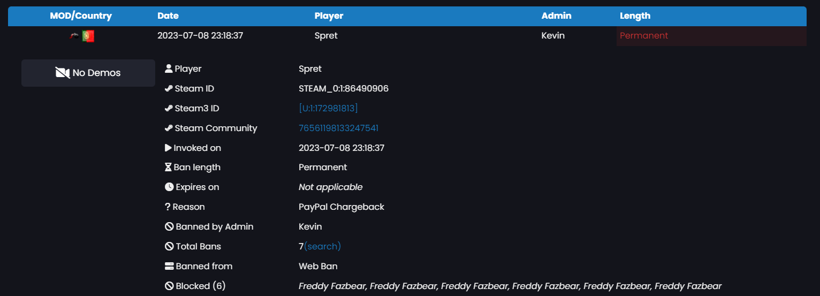Click the Player column header
This screenshot has height=296, width=820.
coord(329,16)
